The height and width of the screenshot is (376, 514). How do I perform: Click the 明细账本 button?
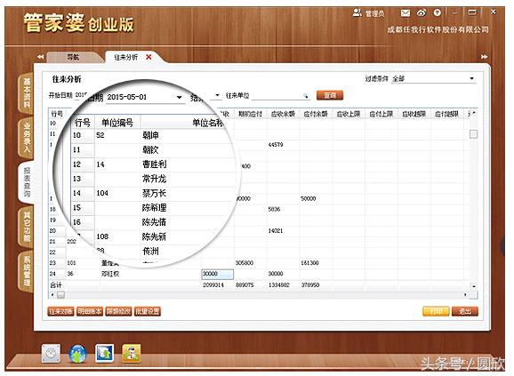click(90, 311)
